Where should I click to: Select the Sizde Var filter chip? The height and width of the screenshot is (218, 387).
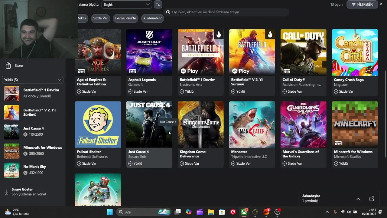coord(100,18)
